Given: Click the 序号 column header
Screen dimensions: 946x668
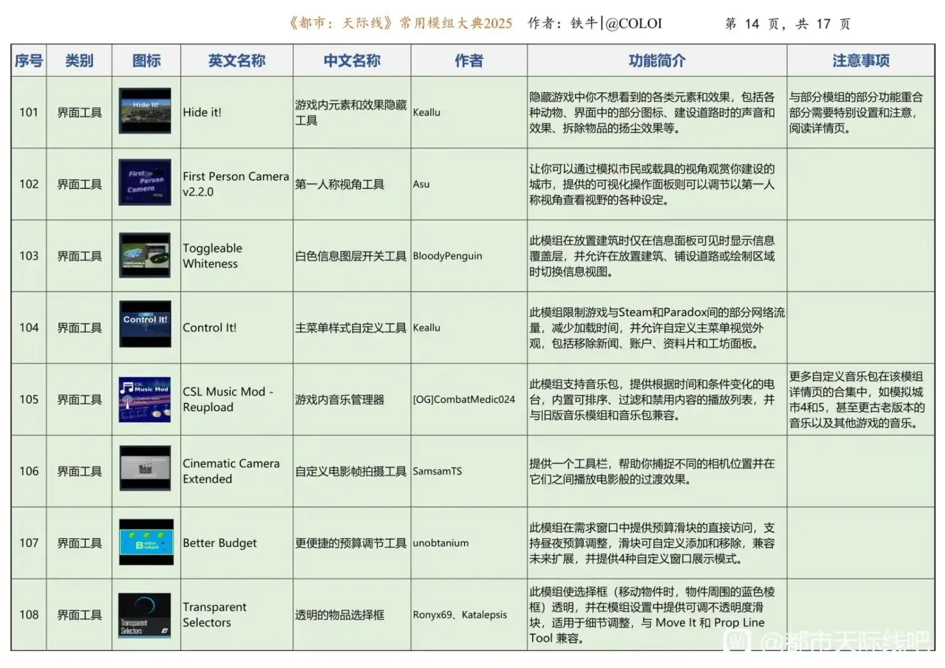Looking at the screenshot, I should click(x=29, y=61).
